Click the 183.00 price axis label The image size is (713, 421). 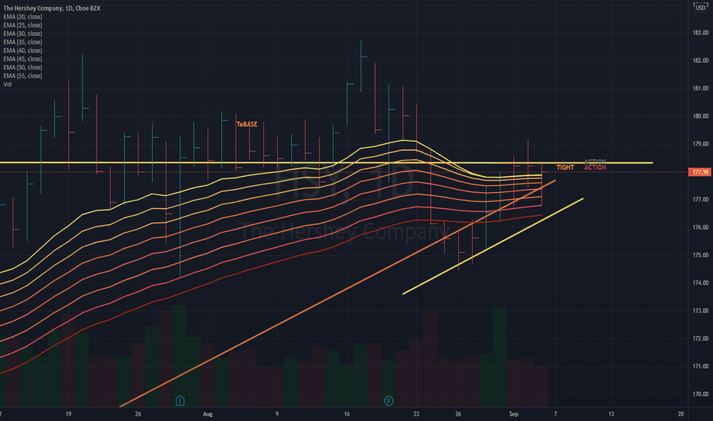coord(700,33)
